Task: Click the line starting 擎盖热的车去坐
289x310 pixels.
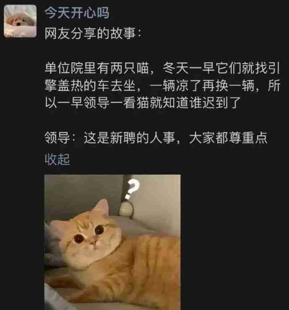Action: (162, 86)
